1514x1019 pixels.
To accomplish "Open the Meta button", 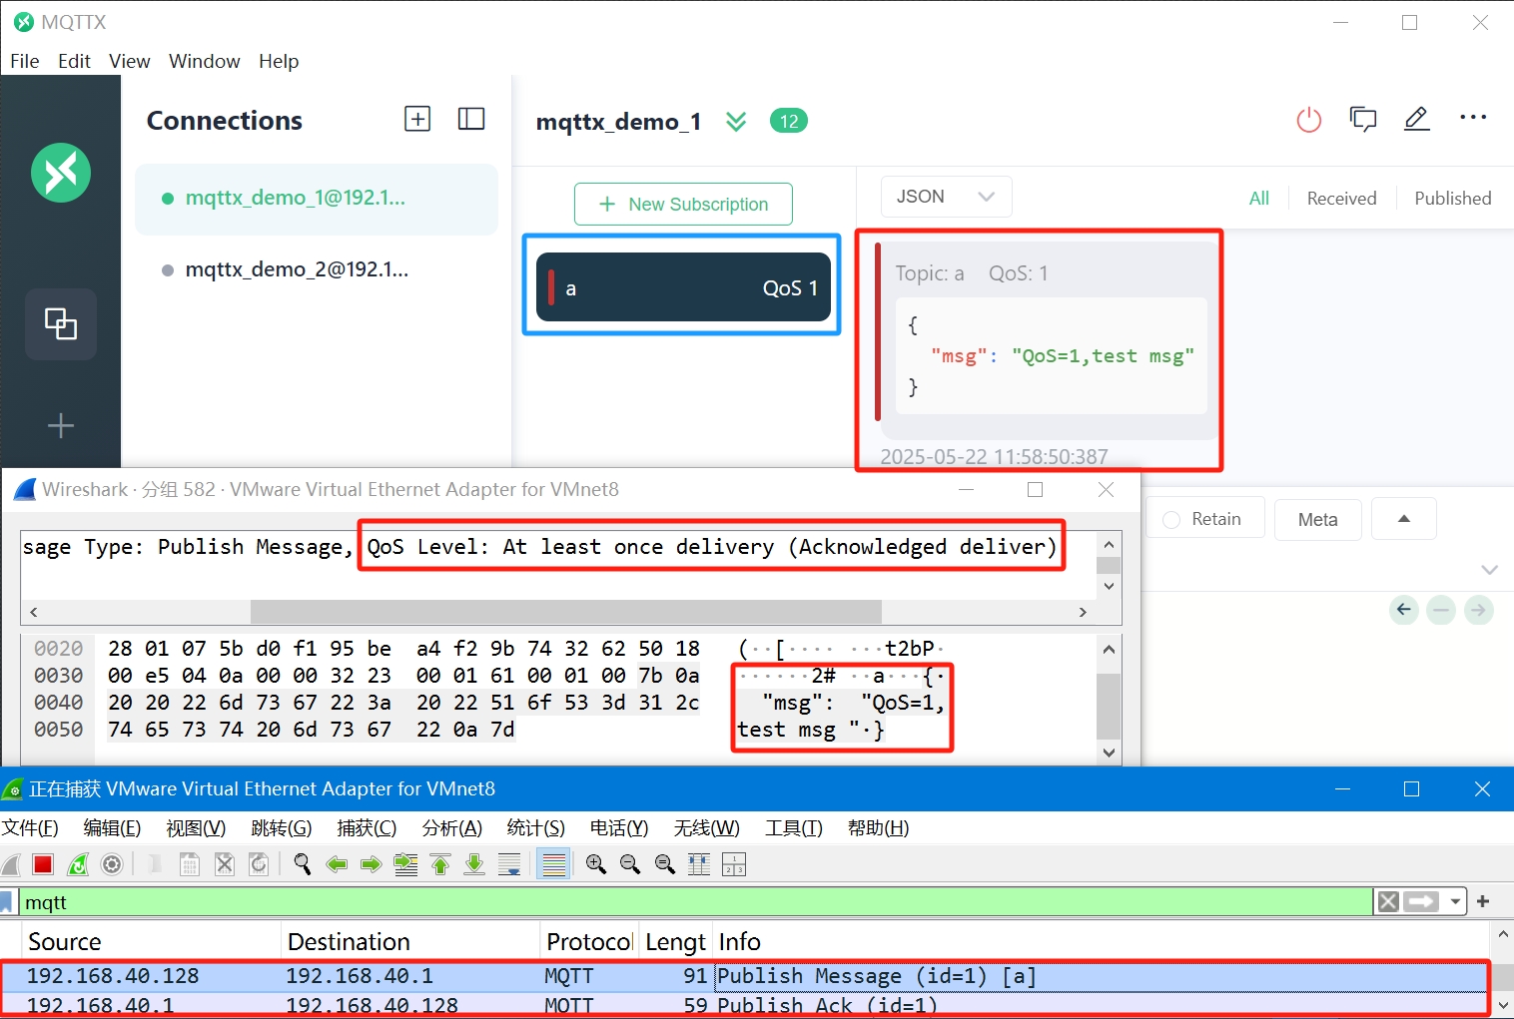I will click(x=1317, y=519).
